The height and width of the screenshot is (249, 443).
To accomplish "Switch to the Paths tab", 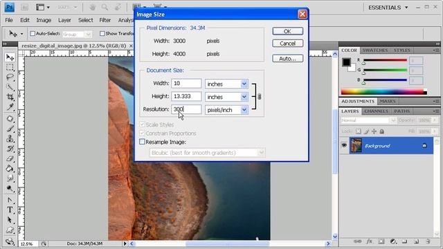I will 401,111.
